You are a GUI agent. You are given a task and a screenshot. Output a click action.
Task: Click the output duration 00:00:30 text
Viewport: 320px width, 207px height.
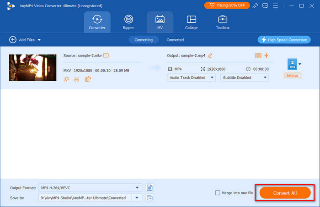pos(261,69)
